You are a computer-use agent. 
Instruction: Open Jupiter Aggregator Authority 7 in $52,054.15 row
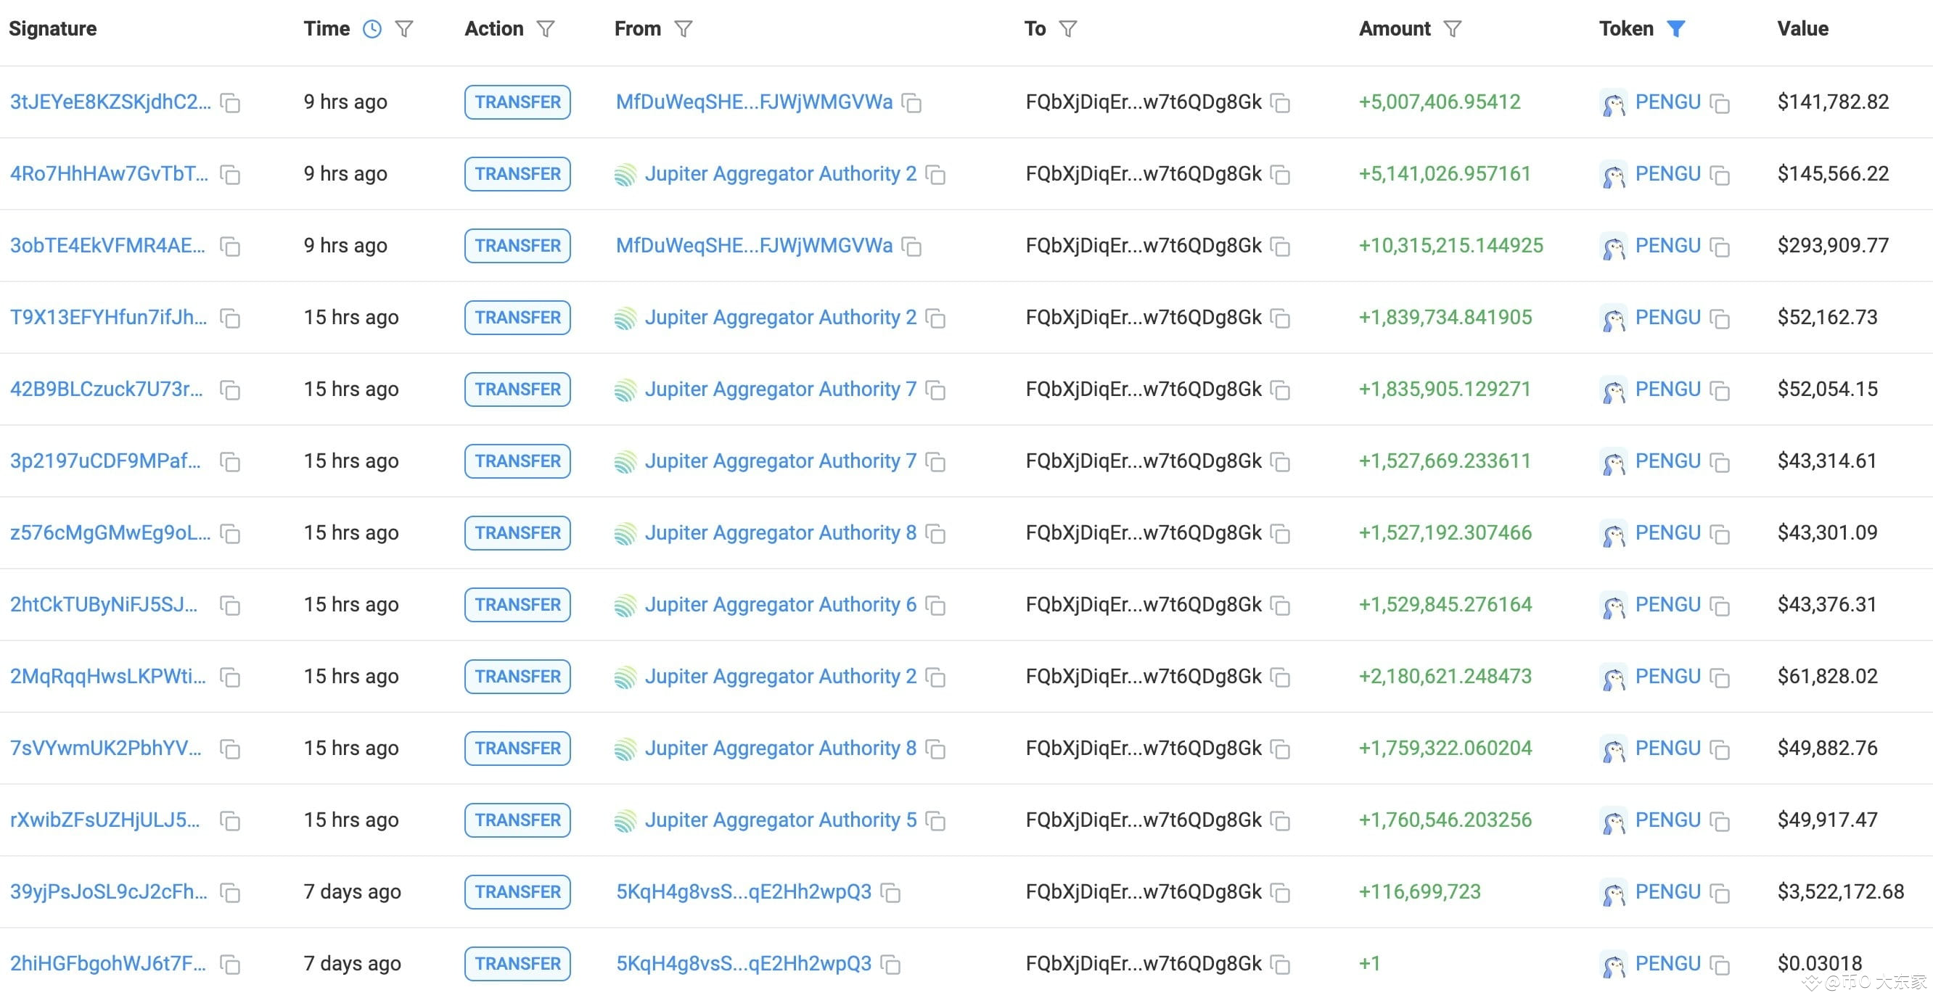[x=781, y=389]
